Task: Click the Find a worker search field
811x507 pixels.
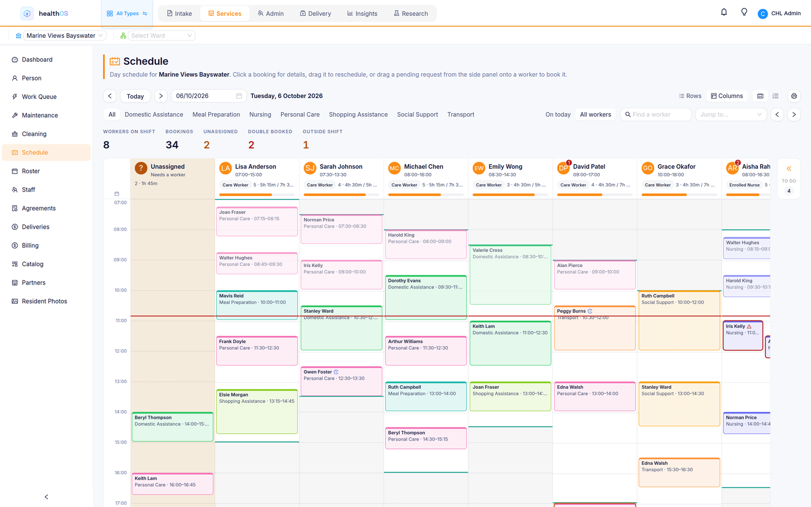Action: (x=656, y=114)
